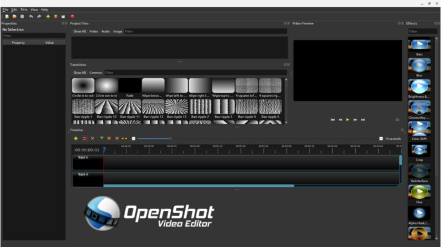
Task: Click the timeline zoom slider
Action: click(153, 138)
